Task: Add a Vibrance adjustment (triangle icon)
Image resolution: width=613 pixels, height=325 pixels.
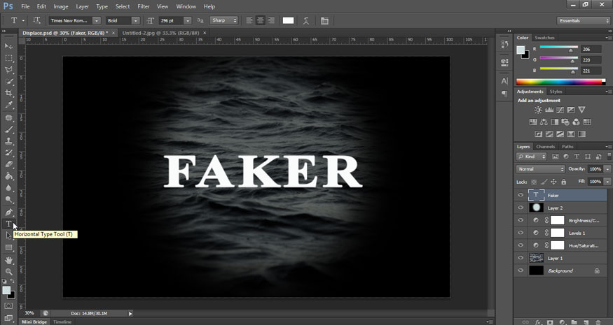Action: tap(581, 110)
